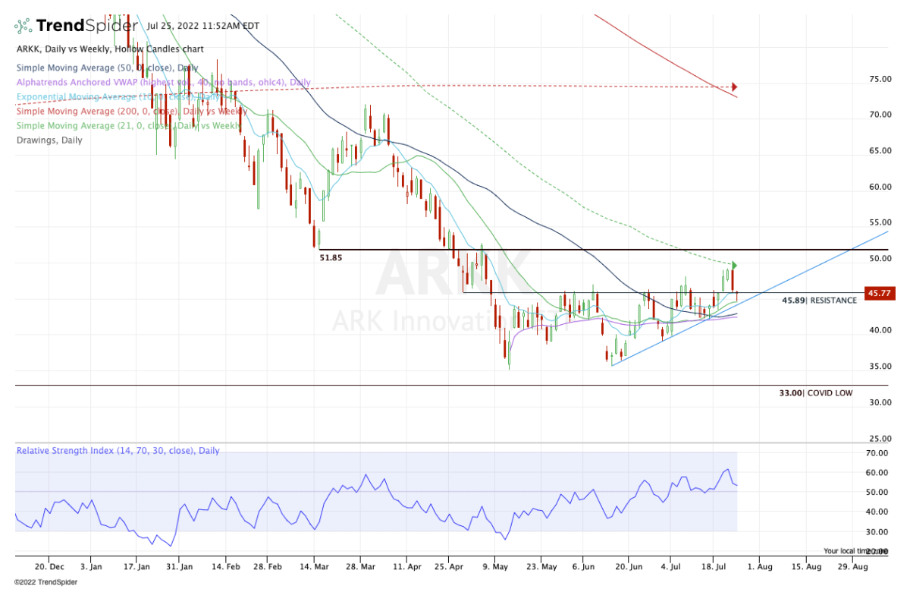Click the TrendSpider logo icon
The image size is (910, 589).
24,26
